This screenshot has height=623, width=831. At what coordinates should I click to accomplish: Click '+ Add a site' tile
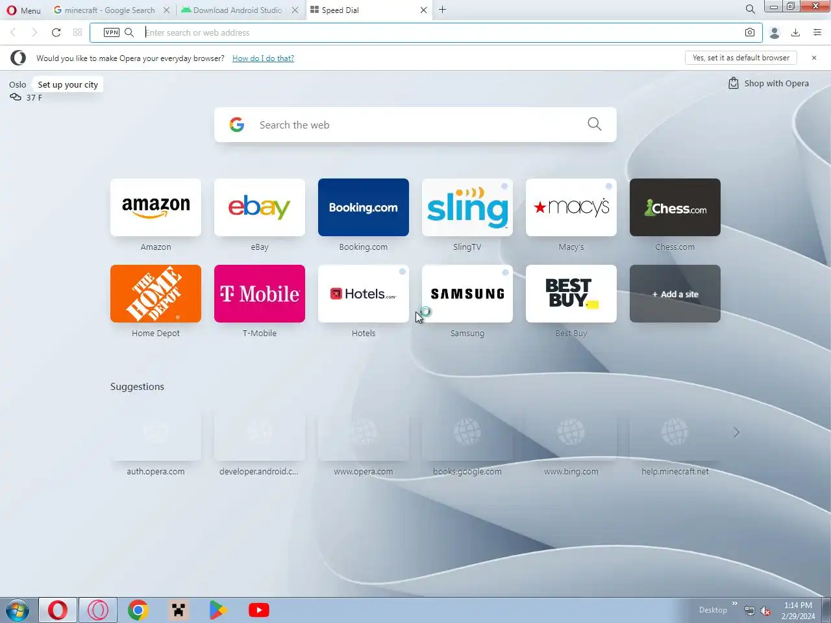click(x=675, y=293)
